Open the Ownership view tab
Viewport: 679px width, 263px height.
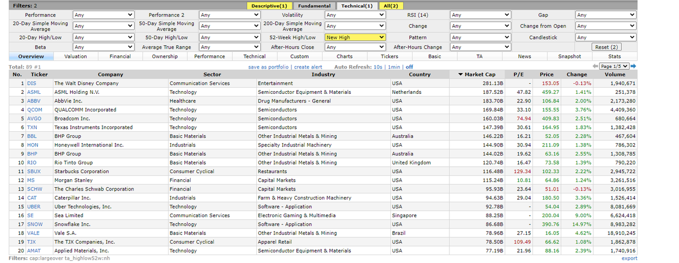point(165,57)
